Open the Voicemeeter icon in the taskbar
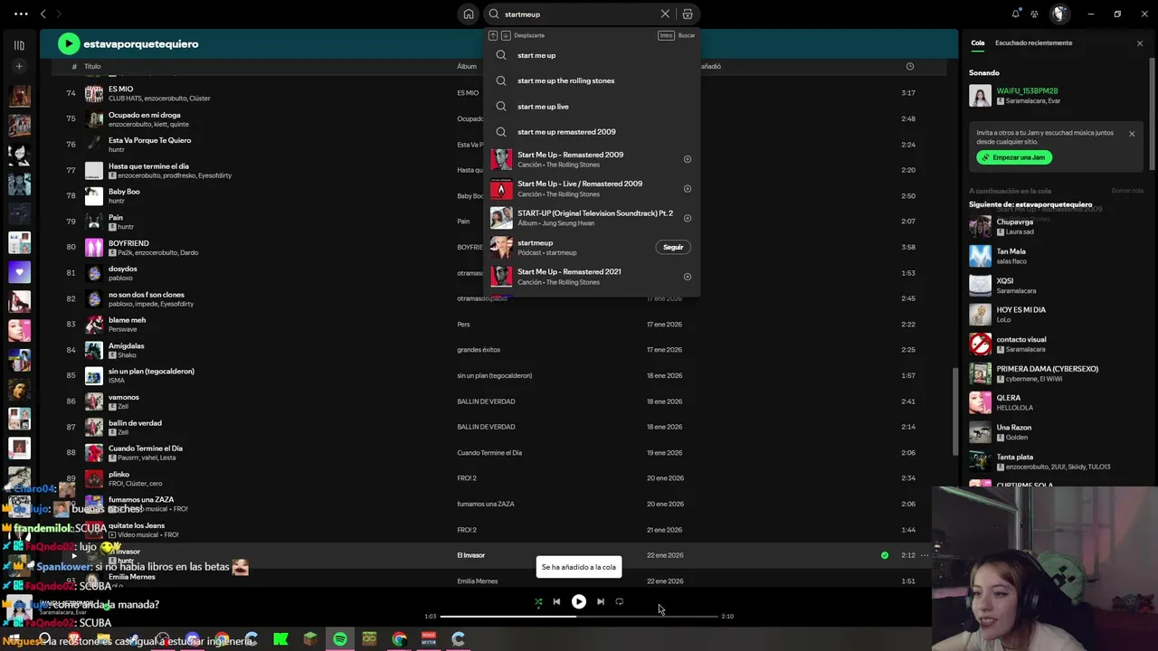The height and width of the screenshot is (651, 1158). point(429,639)
